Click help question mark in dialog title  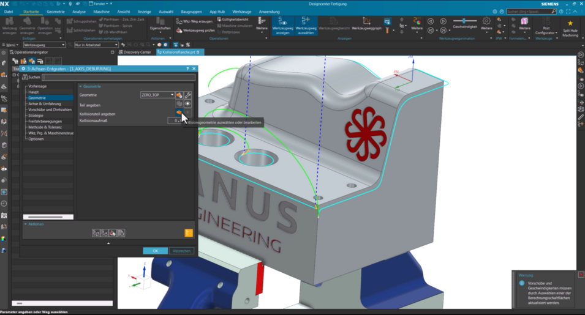187,69
